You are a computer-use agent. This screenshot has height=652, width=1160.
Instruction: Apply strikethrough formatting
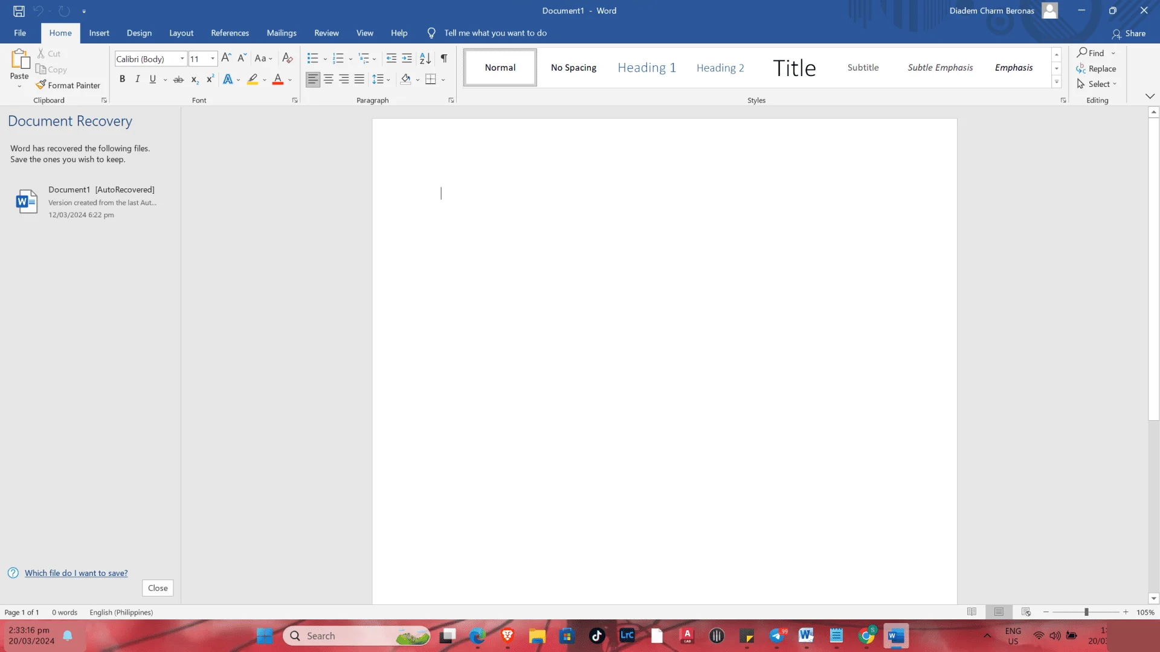click(178, 79)
